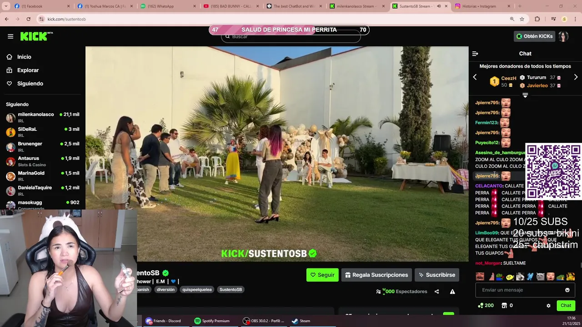Screen dimensions: 582x327
Task: Open the hamburger menu beside Kick logo
Action: [x=10, y=36]
